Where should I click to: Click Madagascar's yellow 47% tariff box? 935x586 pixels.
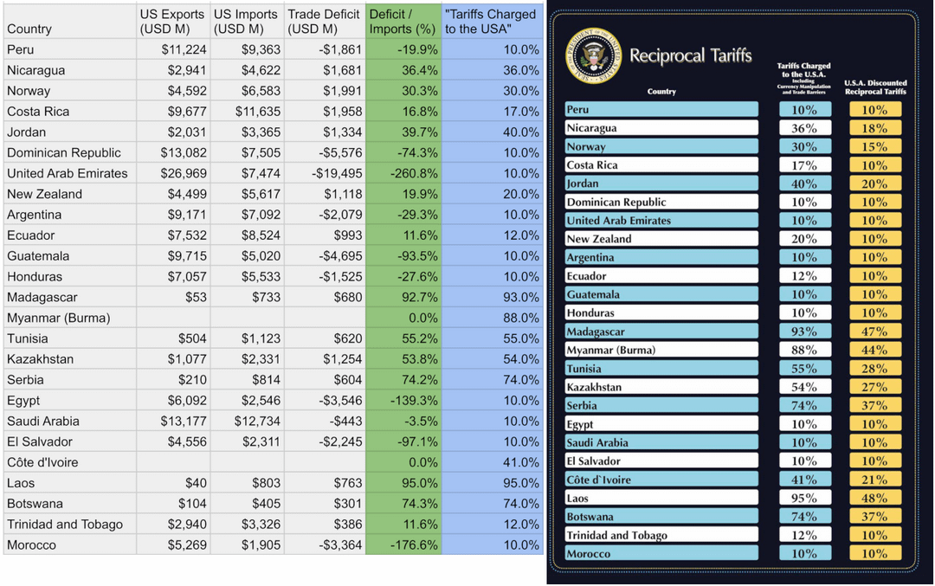coord(874,332)
